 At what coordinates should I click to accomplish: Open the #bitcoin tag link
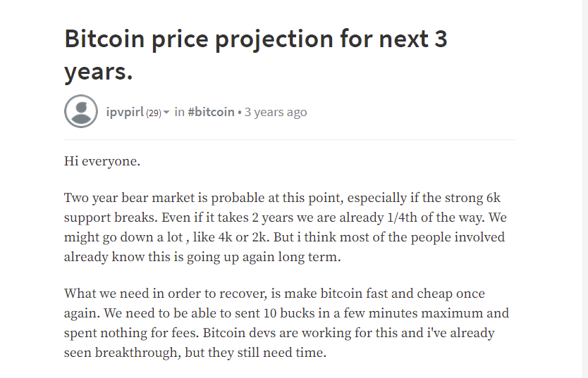[x=211, y=112]
